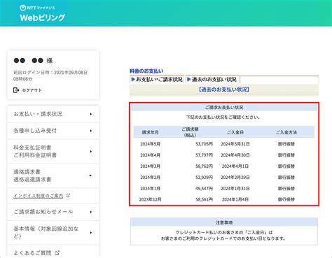Select the 2024年4月 billing month cell
Screen dimensions: 332x258
(x=150, y=155)
